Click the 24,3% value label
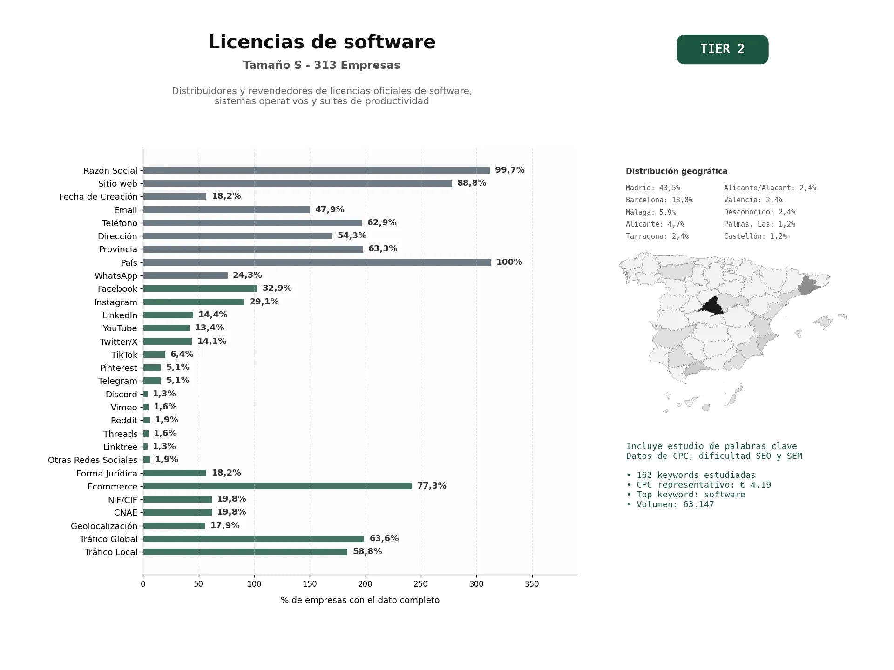This screenshot has width=894, height=670. tap(247, 275)
